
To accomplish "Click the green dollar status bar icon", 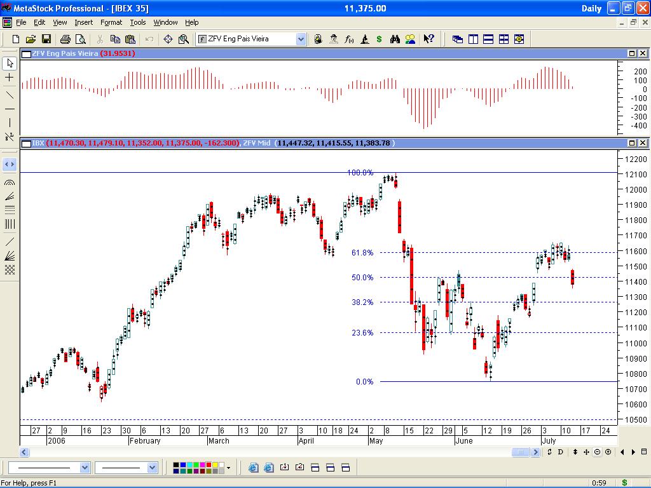I will point(624,483).
